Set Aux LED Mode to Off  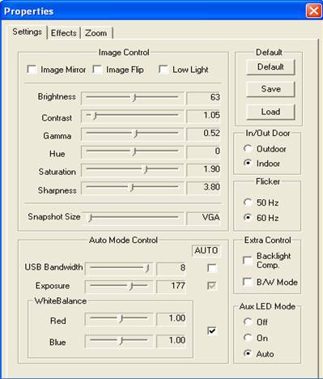click(x=248, y=322)
